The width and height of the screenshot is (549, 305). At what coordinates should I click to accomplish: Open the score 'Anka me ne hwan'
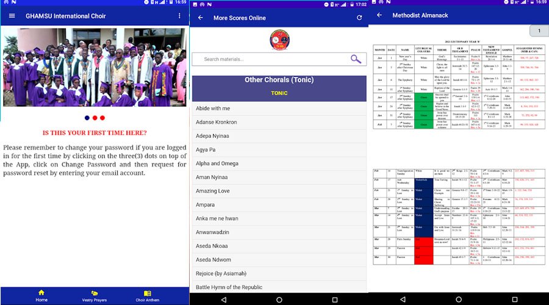[x=279, y=218]
